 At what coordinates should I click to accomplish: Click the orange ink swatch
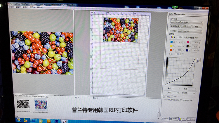171,50
